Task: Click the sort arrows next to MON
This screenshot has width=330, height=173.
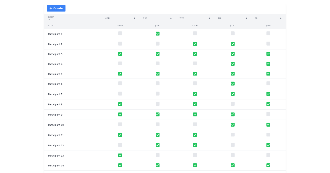Action: (x=134, y=18)
